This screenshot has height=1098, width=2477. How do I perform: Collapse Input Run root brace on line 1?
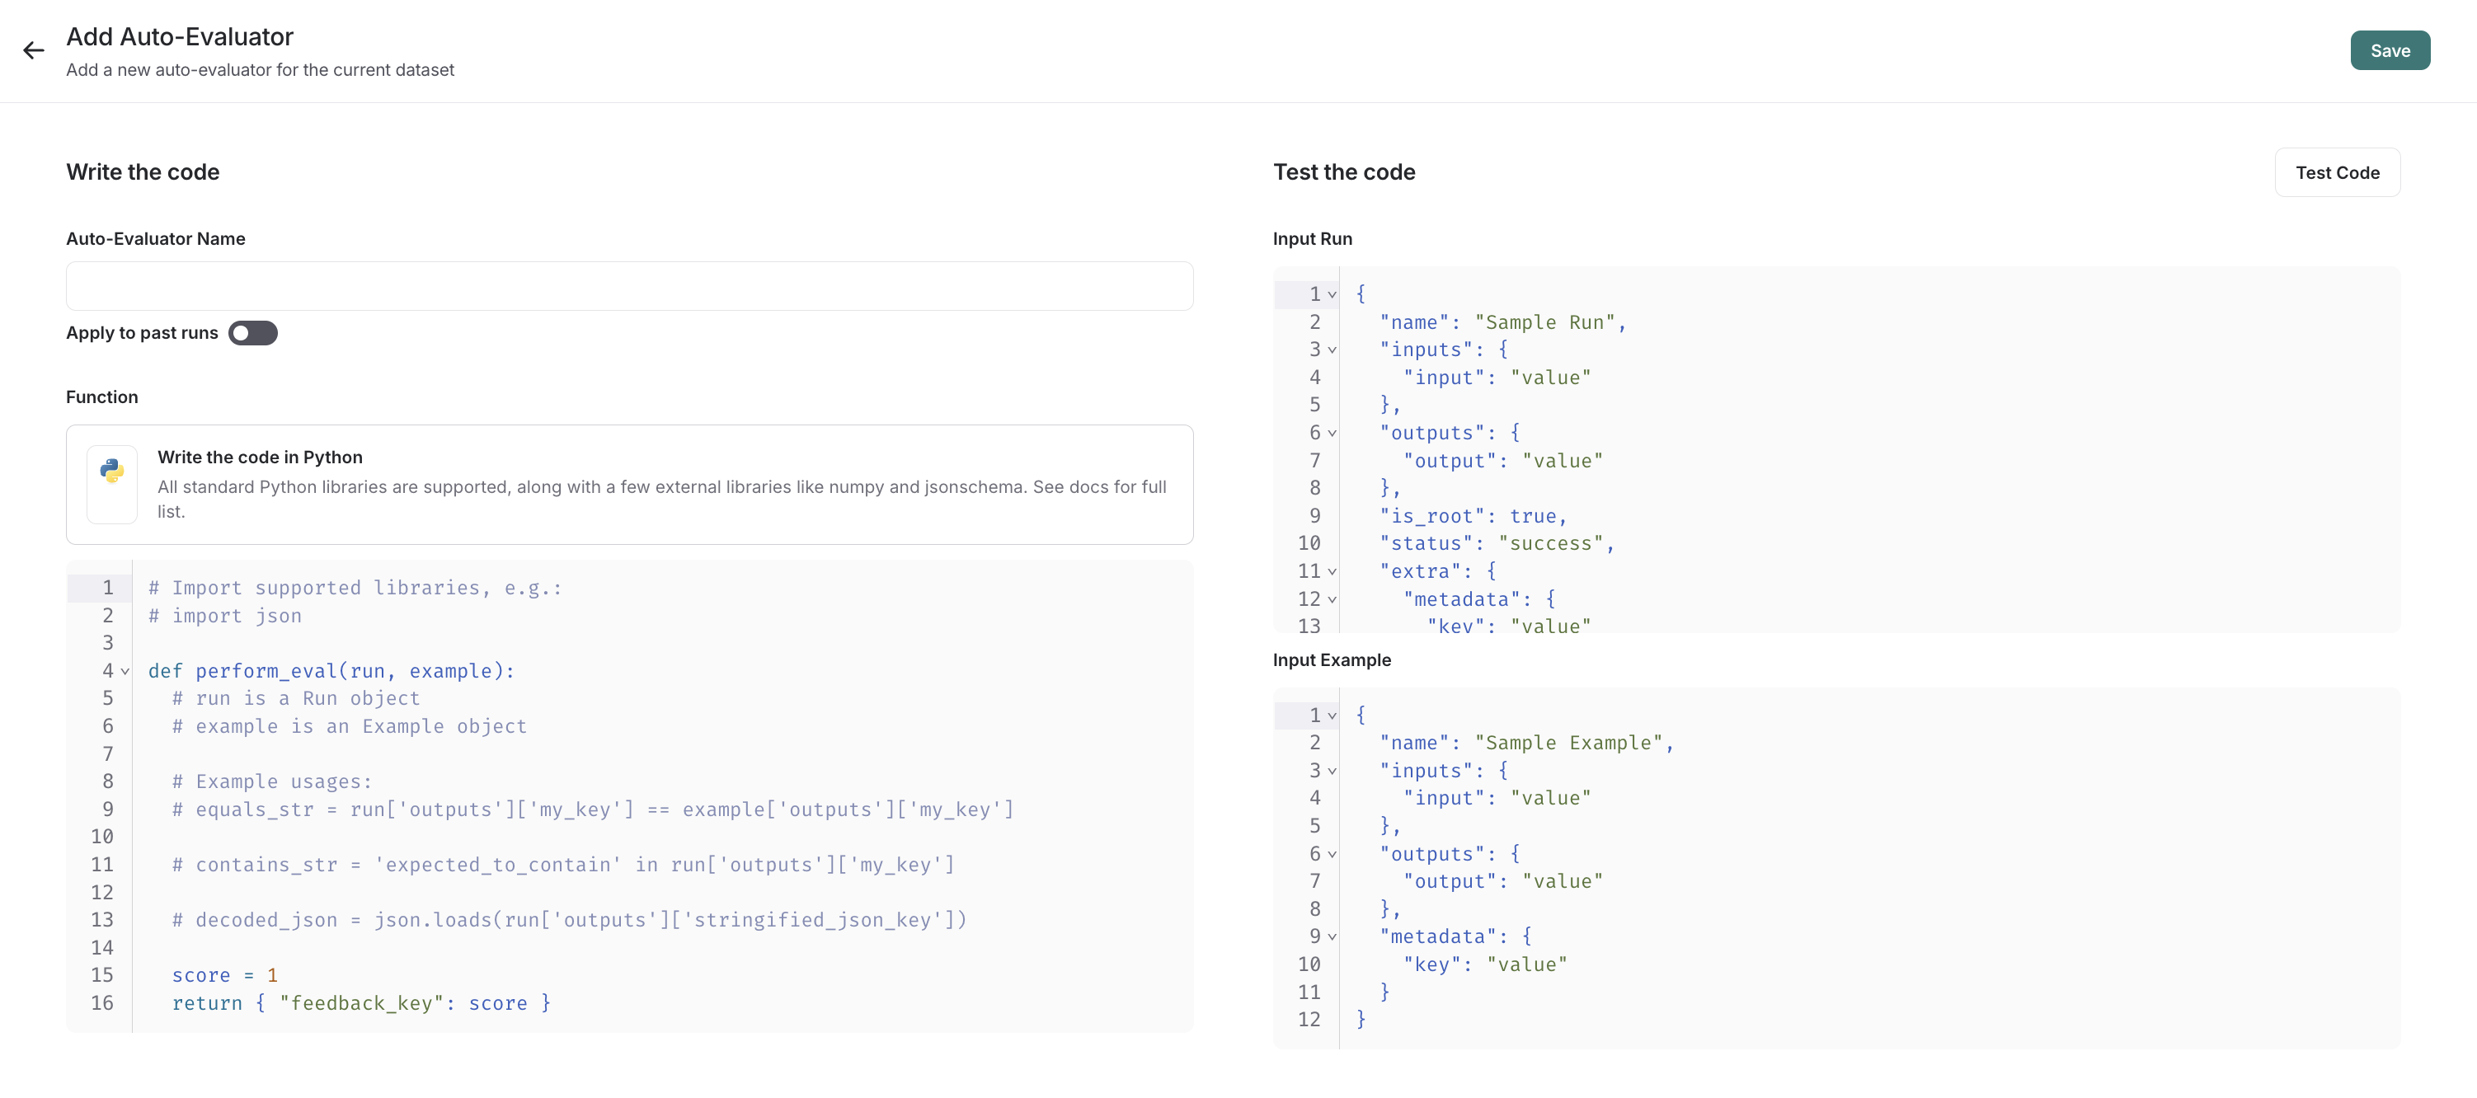click(1332, 294)
